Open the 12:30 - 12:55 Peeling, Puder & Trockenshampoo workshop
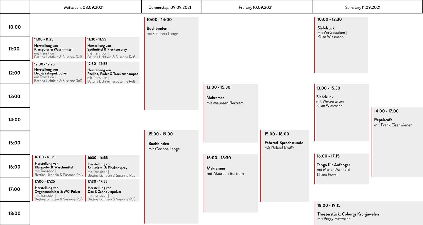This screenshot has height=225, width=423. point(112,72)
